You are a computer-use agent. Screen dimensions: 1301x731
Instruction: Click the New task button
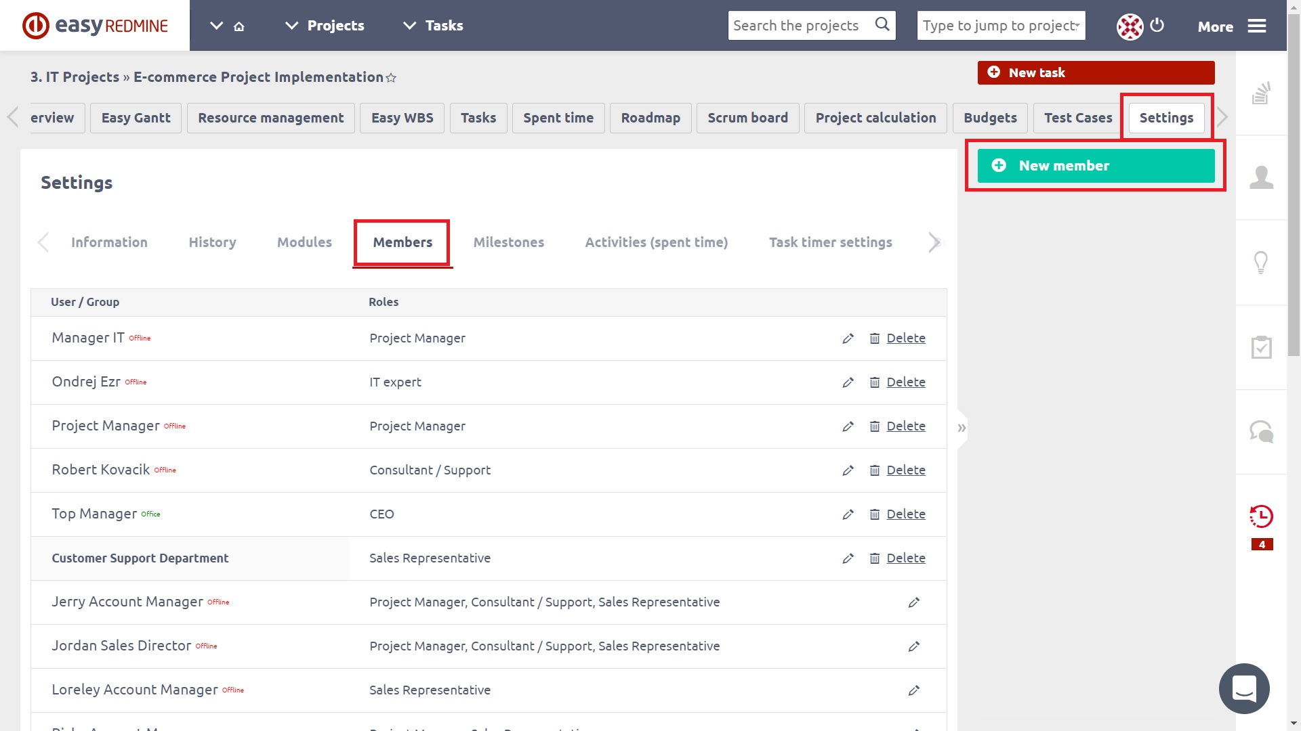point(1095,72)
